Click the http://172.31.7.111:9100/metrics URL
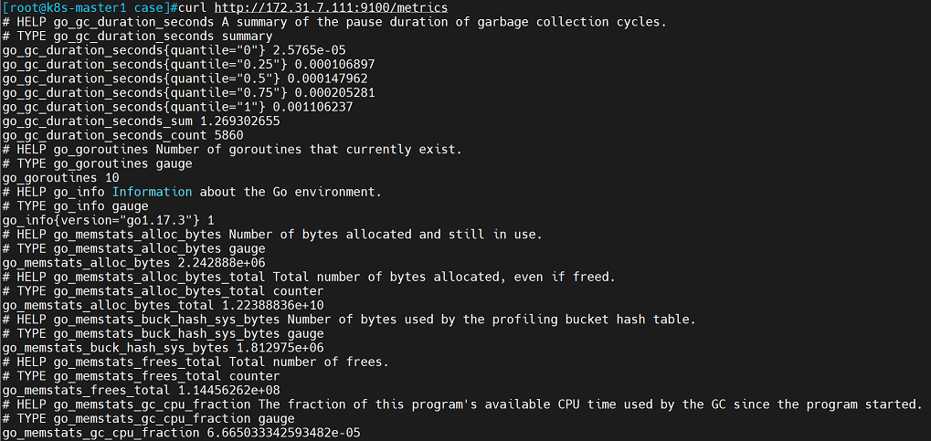931x441 pixels. (x=331, y=7)
